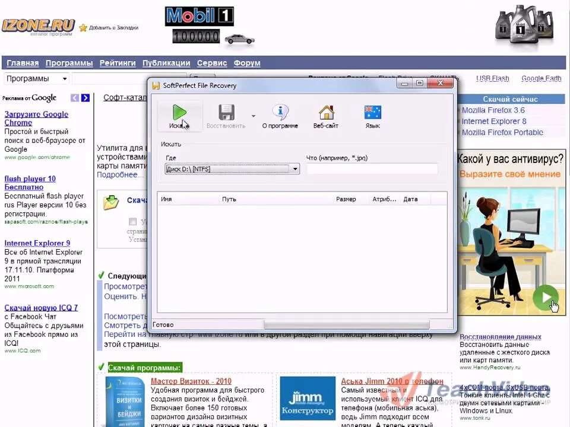Image resolution: width=570 pixels, height=427 pixels.
Task: Open Mozilla Firefox 3.6 download link
Action: tap(493, 110)
